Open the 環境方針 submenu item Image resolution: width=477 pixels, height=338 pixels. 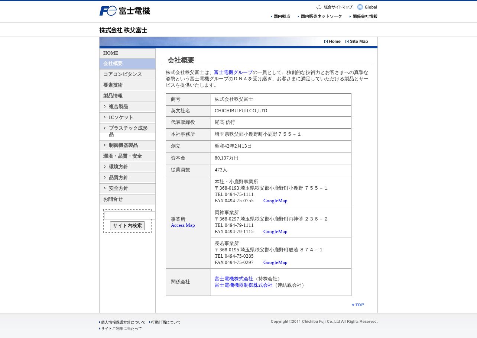coord(127,167)
